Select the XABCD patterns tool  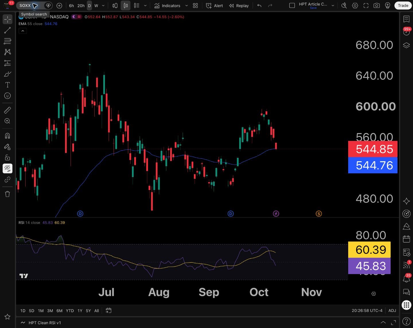7,52
